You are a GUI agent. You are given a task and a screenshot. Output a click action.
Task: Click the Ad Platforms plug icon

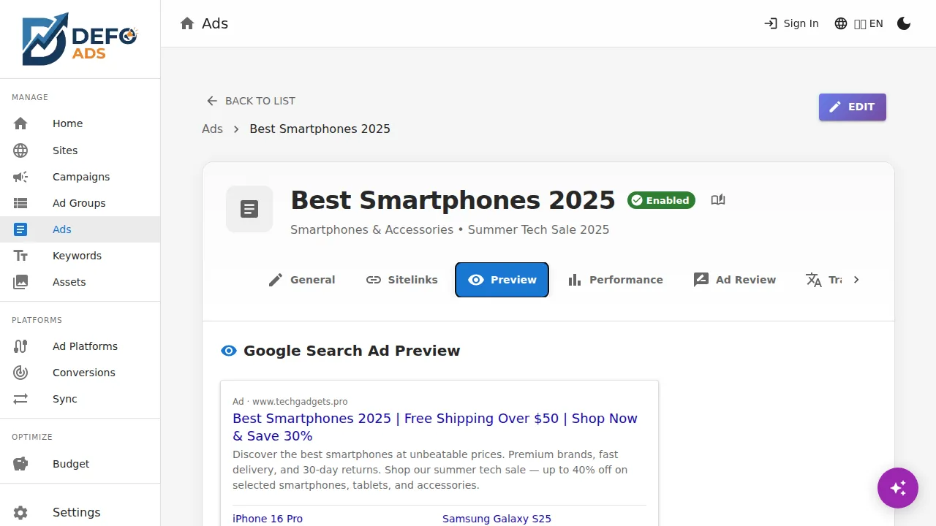(20, 346)
